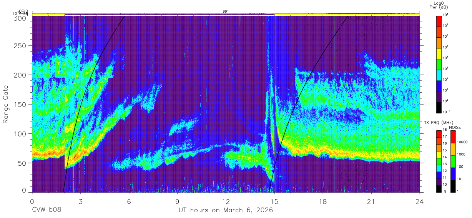Click the 10^2 label on Lag0 Pwr colorbar

(446, 80)
